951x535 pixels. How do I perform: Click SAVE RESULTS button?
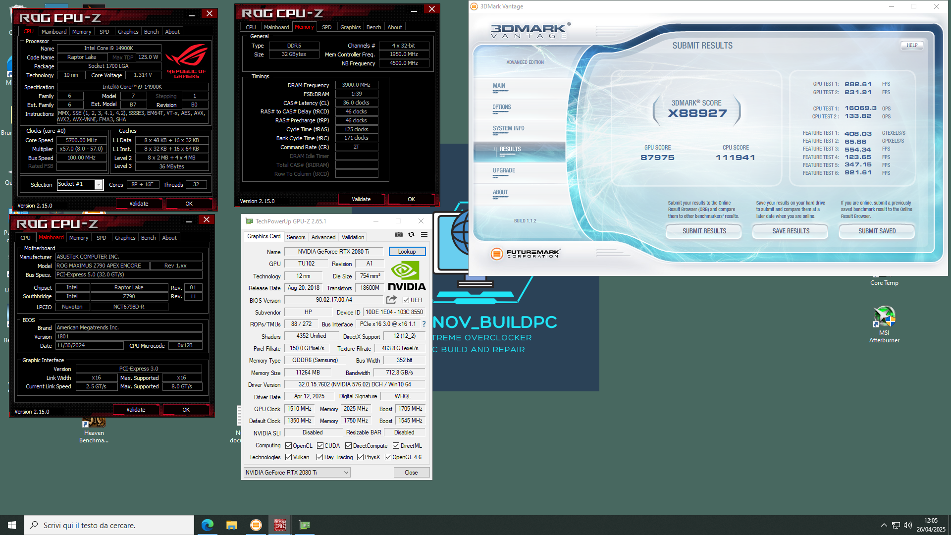tap(791, 231)
